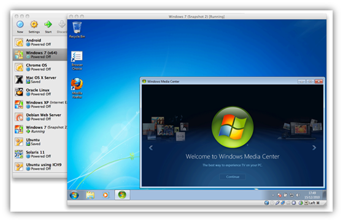Click the Mac OS X Server icon
This screenshot has width=343, height=222.
point(19,80)
